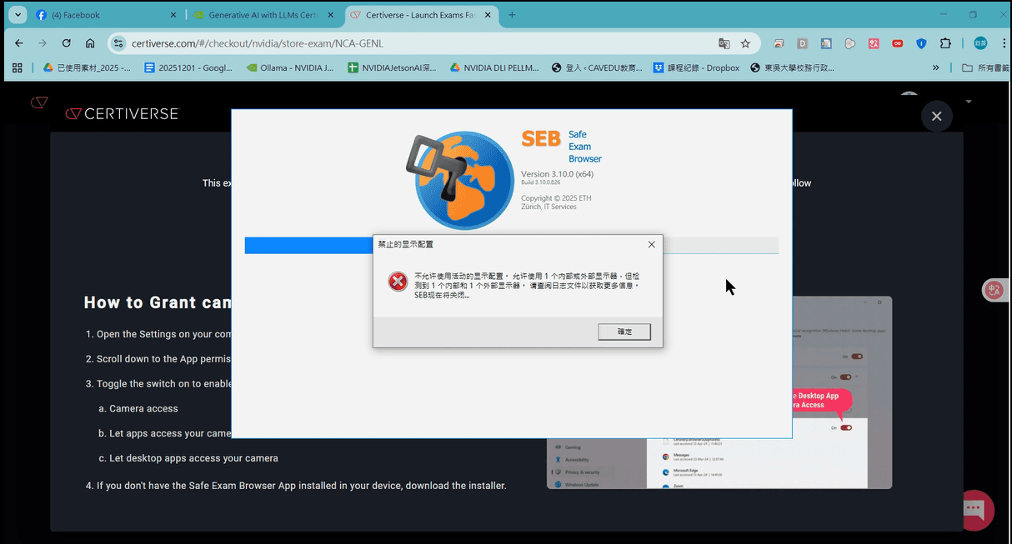
Task: Expand the hidden bookmarks chevron
Action: 936,67
